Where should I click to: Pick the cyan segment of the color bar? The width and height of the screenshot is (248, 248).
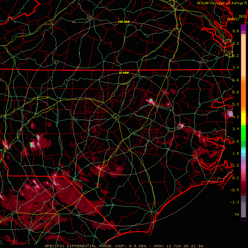pyautogui.click(x=243, y=152)
